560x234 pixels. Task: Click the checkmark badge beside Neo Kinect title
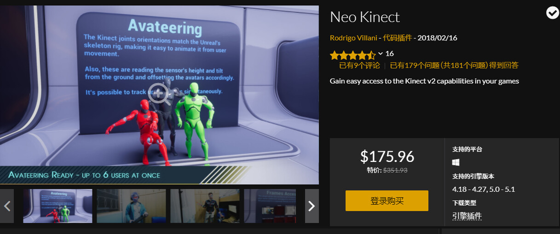(552, 13)
